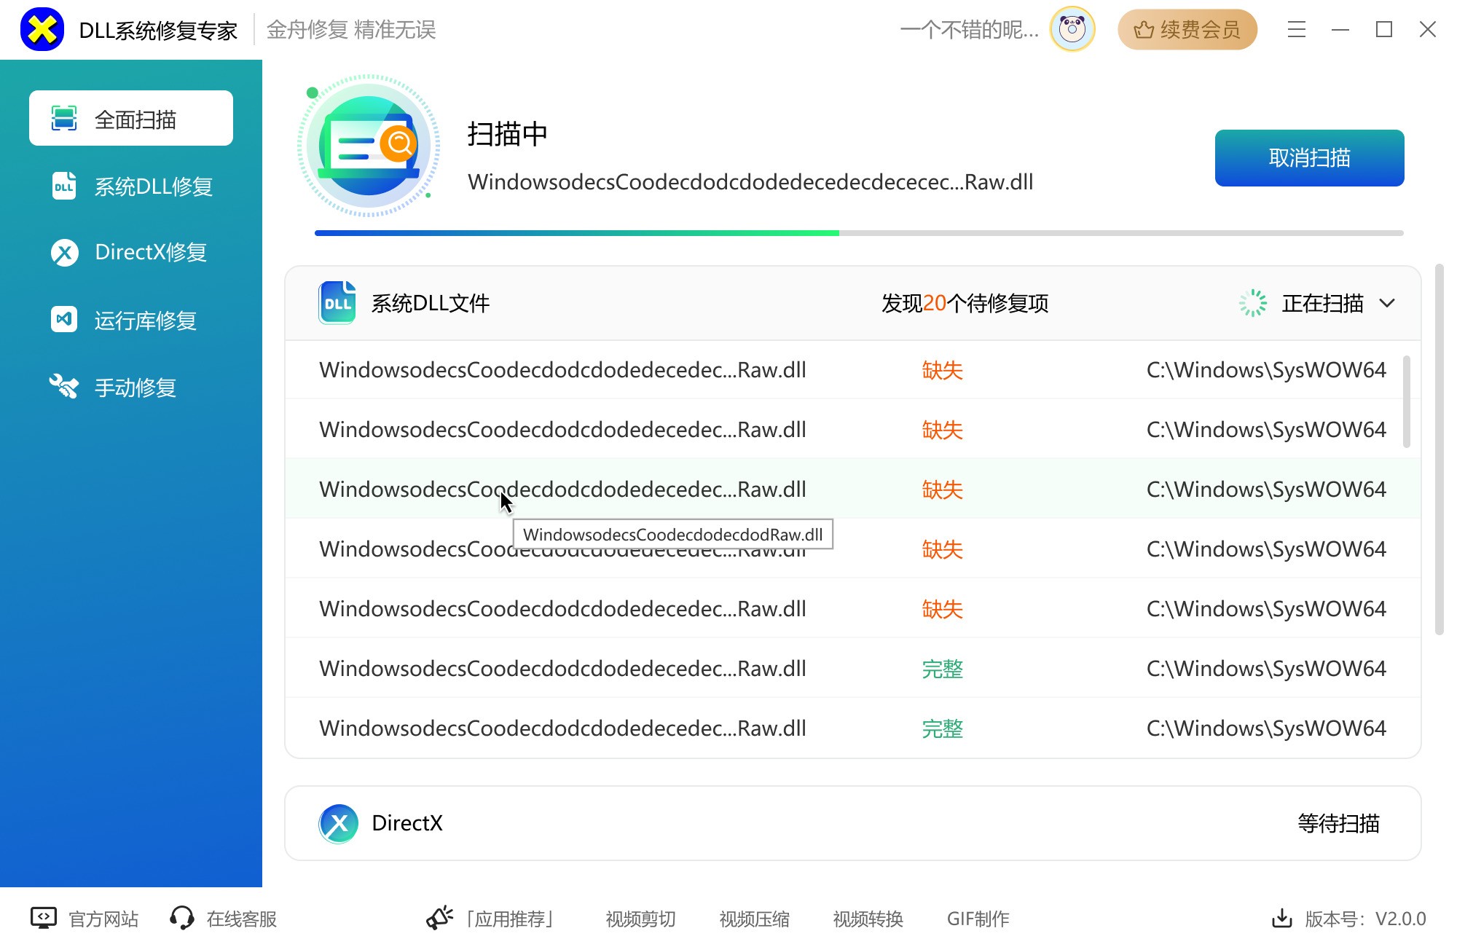Click the 官方网站 monitor icon
1457x947 pixels.
[44, 919]
